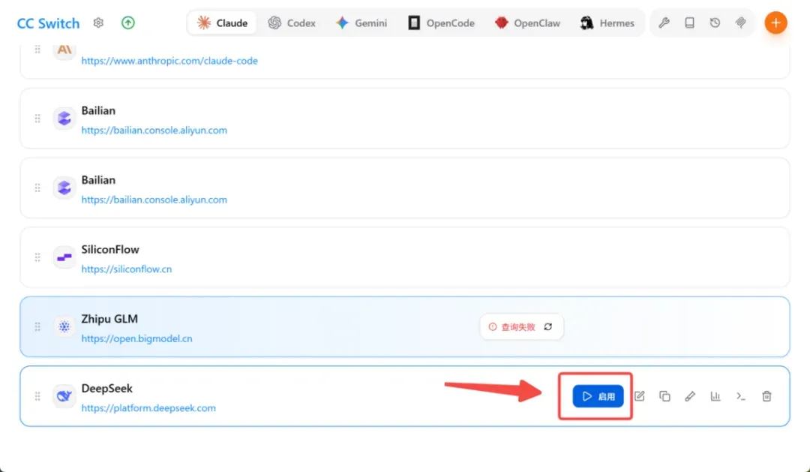Select the upper Bailian provider name
810x472 pixels.
(x=98, y=110)
